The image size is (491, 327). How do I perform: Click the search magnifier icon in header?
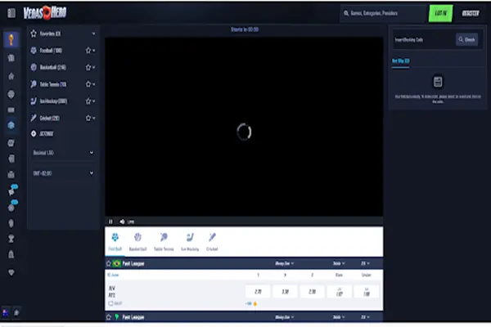[x=346, y=13]
